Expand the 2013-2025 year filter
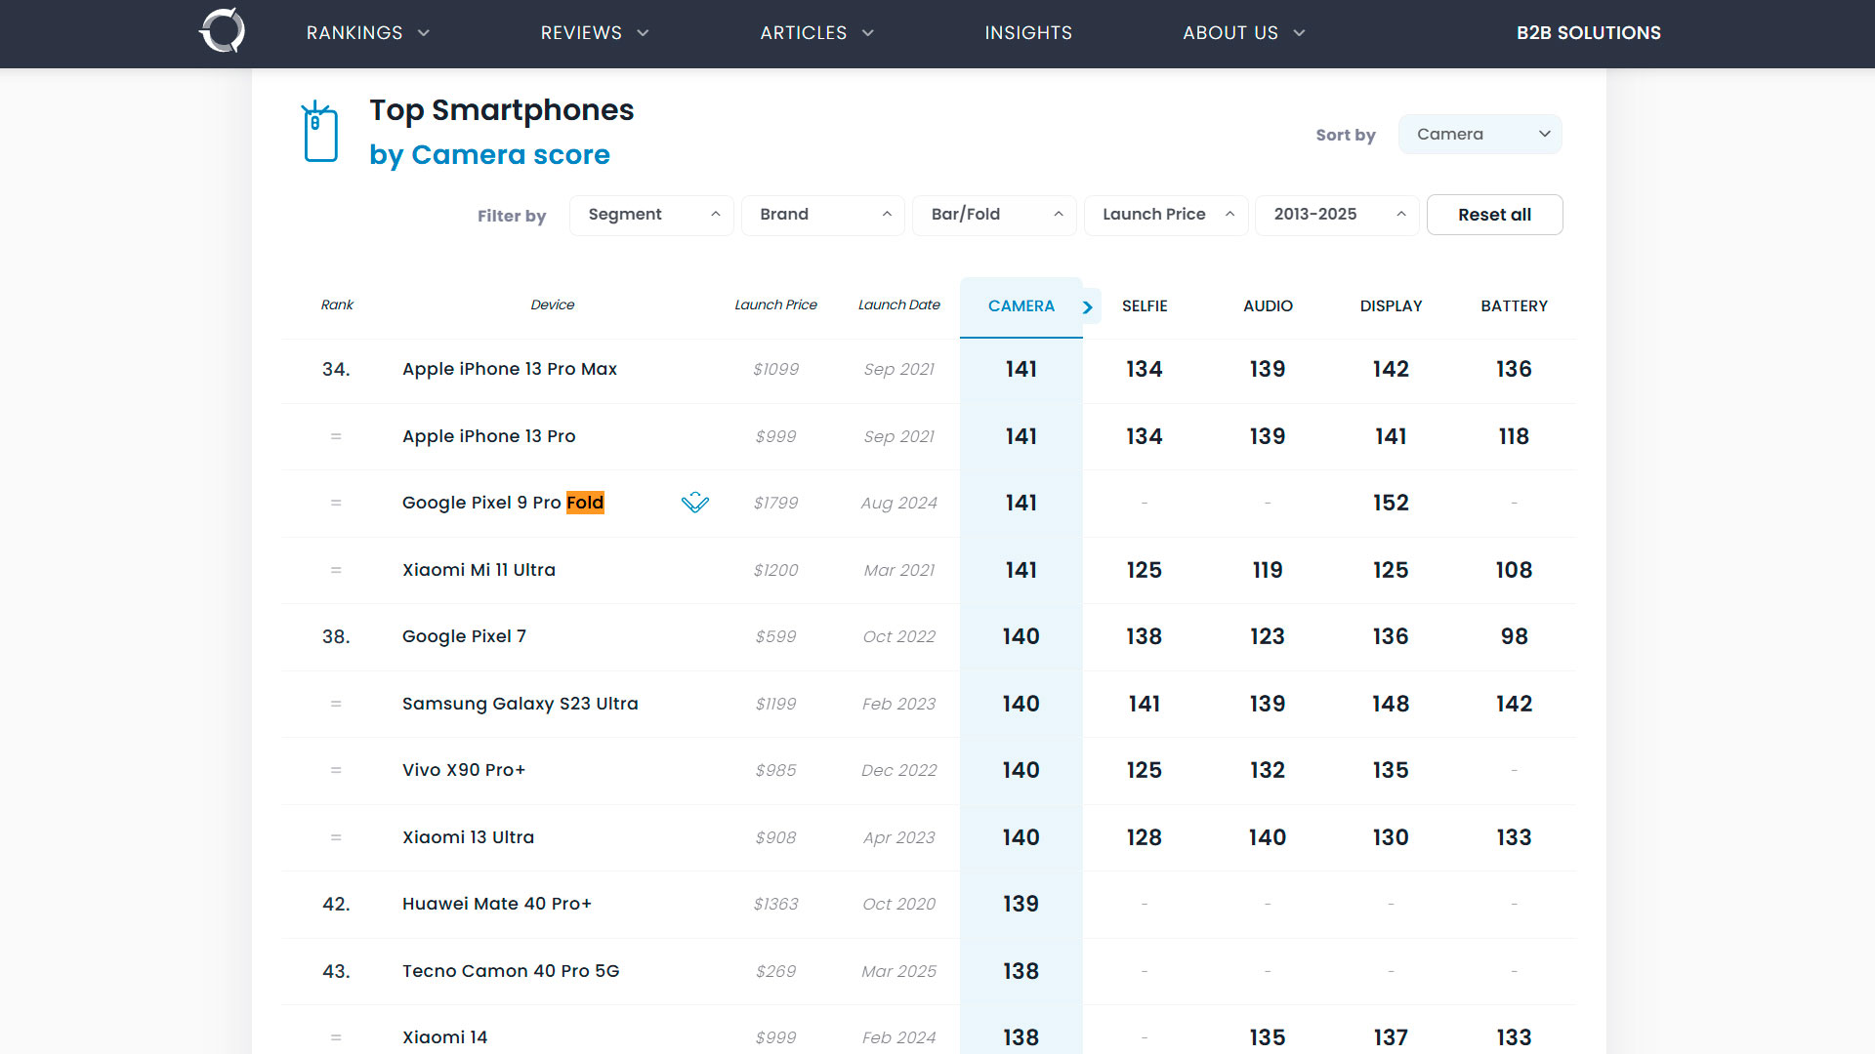Image resolution: width=1875 pixels, height=1054 pixels. tap(1337, 215)
